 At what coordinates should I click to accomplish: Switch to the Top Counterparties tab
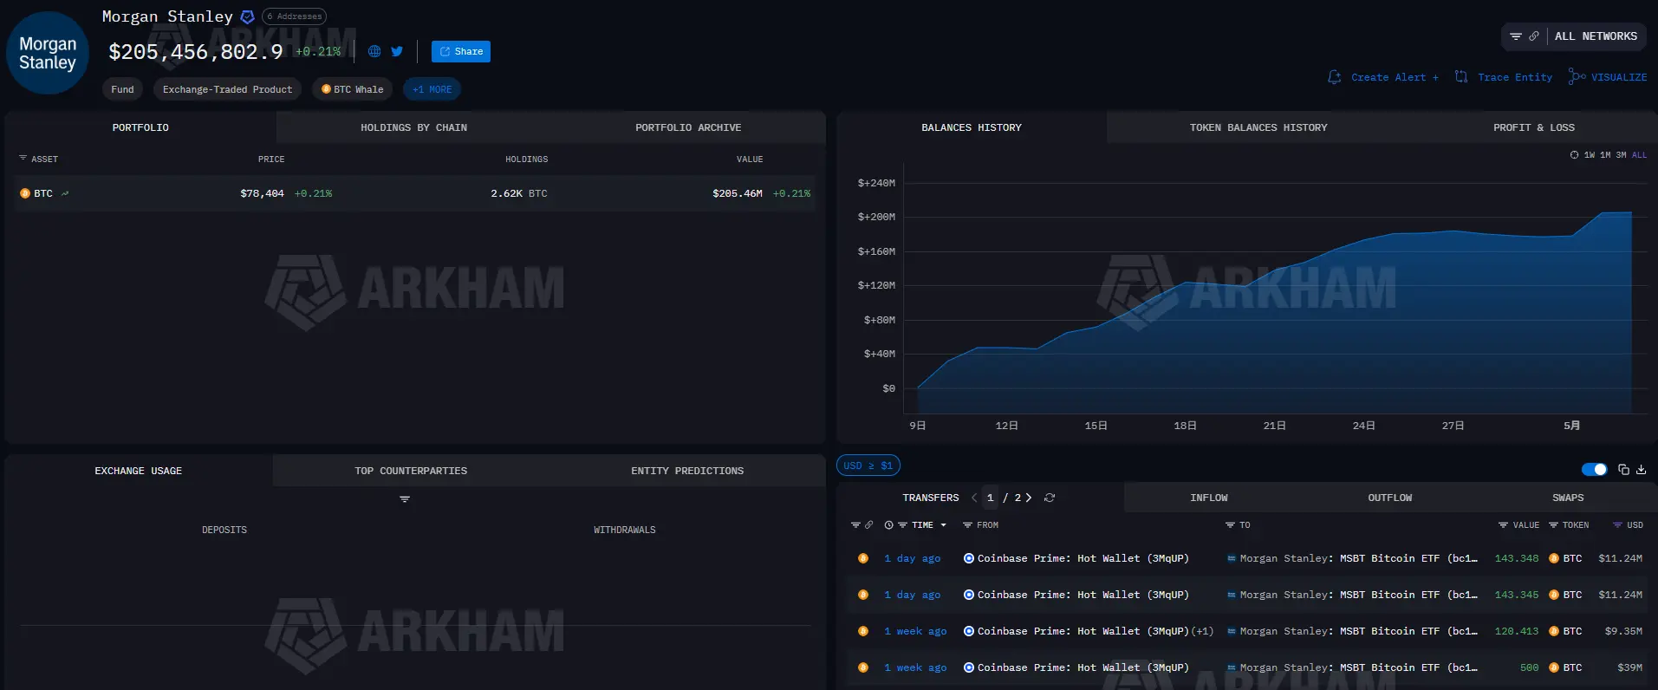click(x=411, y=471)
